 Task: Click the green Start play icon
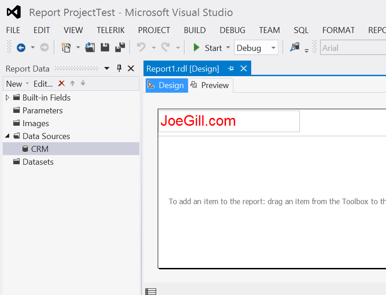coord(196,47)
